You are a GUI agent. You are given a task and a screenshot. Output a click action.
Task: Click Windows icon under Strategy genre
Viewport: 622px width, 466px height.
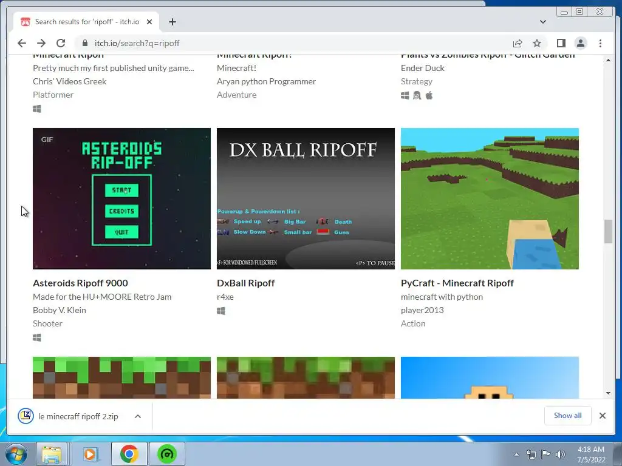(405, 95)
